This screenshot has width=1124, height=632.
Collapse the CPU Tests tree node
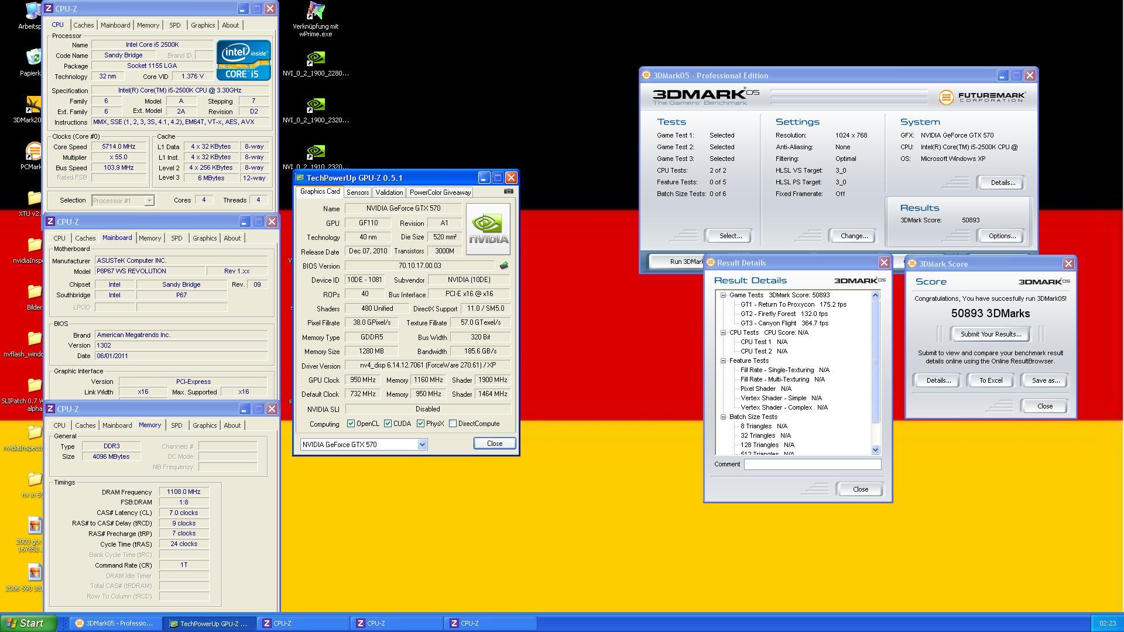(x=723, y=333)
